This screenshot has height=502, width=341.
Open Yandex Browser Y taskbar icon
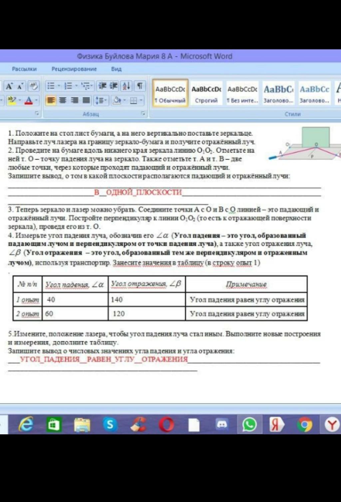click(x=332, y=424)
